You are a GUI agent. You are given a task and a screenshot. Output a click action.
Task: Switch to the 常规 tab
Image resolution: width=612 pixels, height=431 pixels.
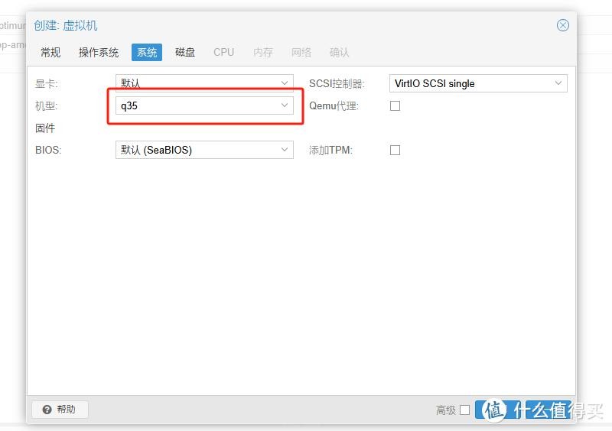click(x=50, y=53)
